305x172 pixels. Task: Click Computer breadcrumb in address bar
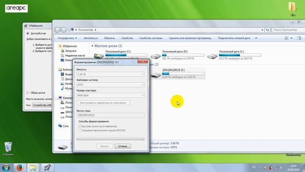pos(86,30)
